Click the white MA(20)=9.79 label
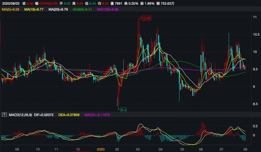 tap(57, 10)
